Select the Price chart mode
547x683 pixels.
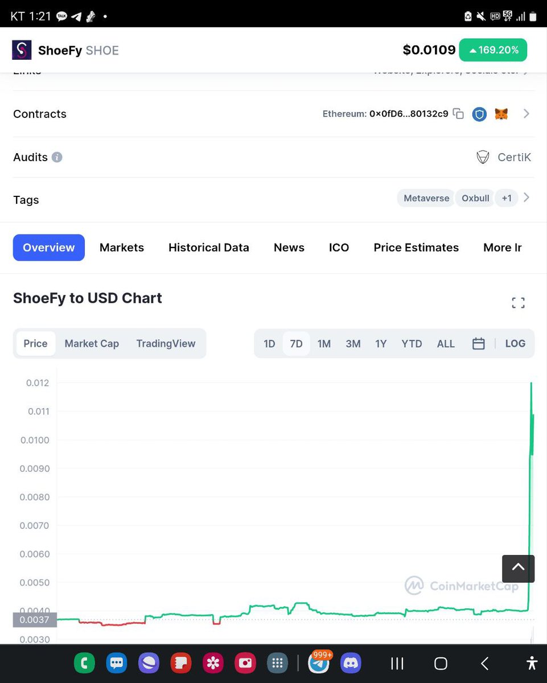[35, 343]
